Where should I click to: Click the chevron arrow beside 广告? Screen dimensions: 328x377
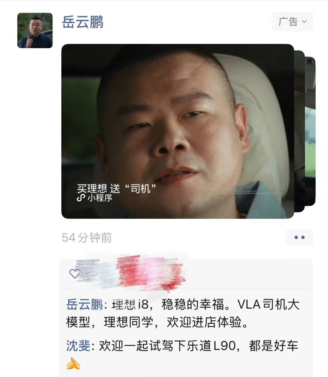(304, 22)
